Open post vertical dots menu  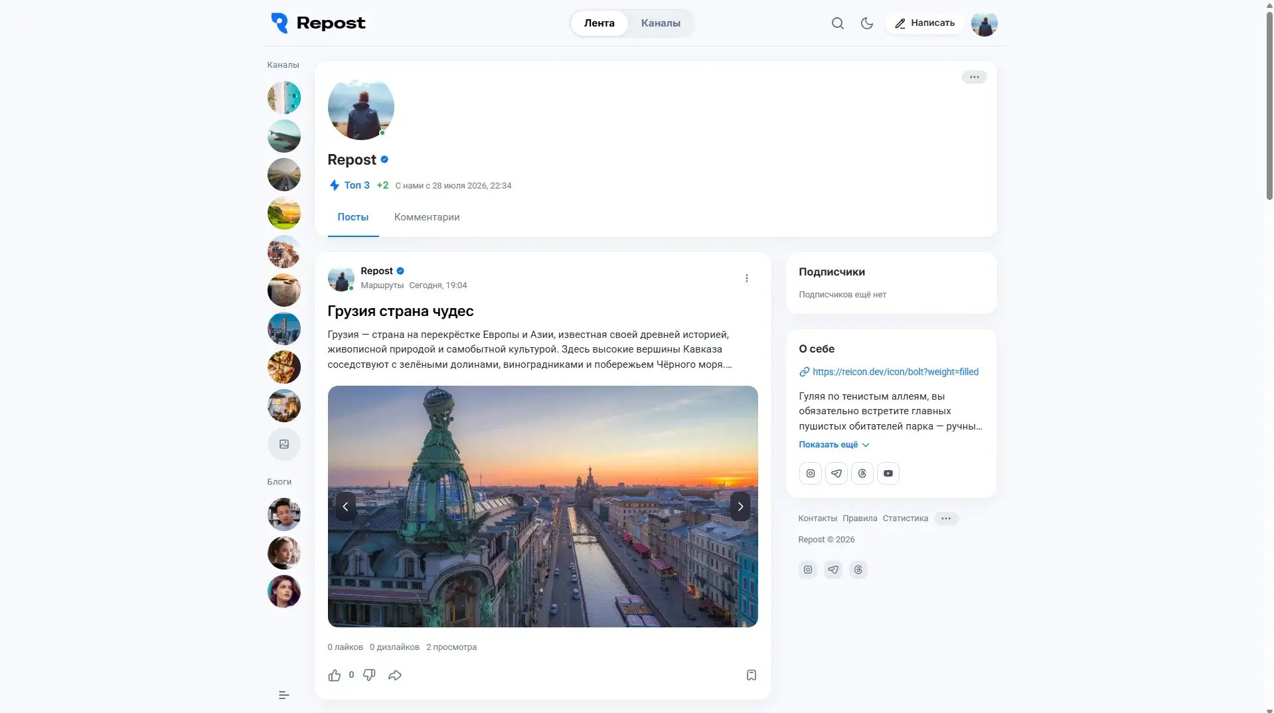pos(746,278)
